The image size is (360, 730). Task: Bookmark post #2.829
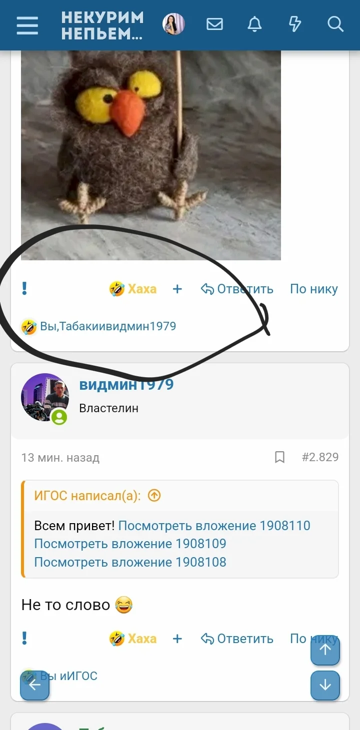coord(280,457)
